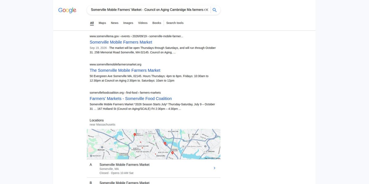
Task: Click red map pin near Assembly Square
Action: tap(172, 153)
